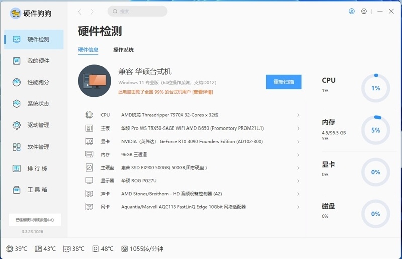Click the forward navigation arrow
This screenshot has height=259, width=402.
click(92, 11)
